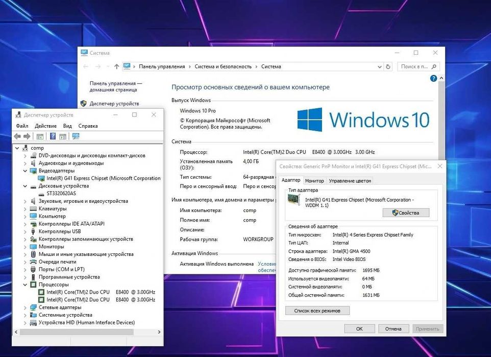
Task: Select the Клавиатуры keyboard icon
Action: pyautogui.click(x=33, y=209)
